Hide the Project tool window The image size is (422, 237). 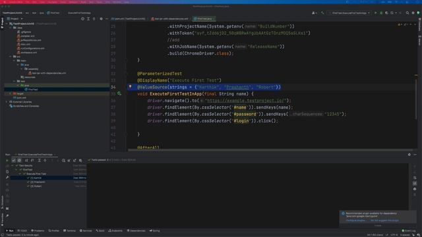click(107, 19)
